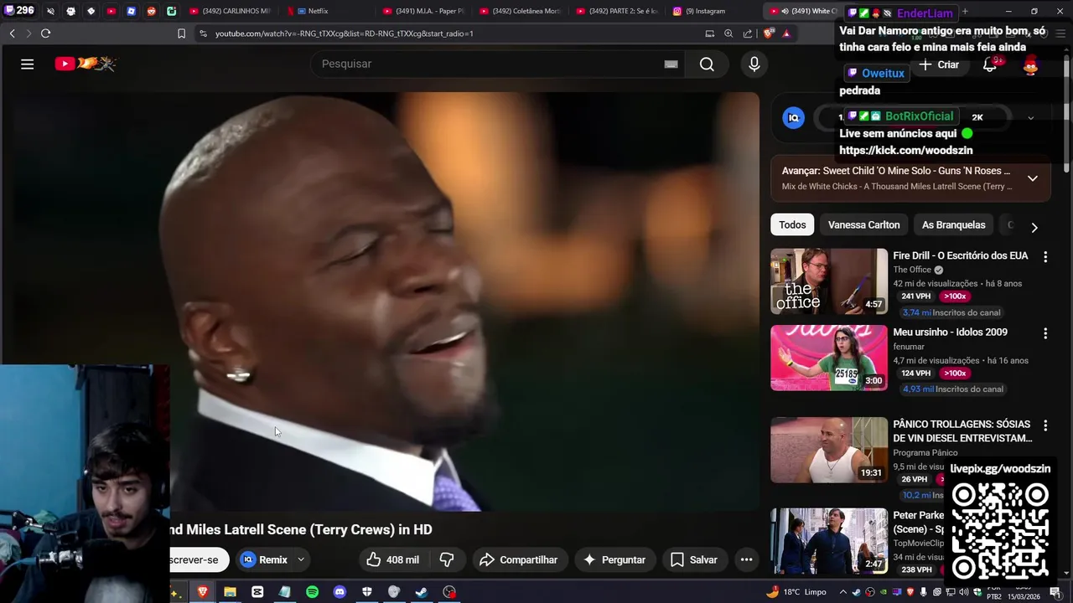Open the vidIQ icon beside the stats bar

(793, 117)
